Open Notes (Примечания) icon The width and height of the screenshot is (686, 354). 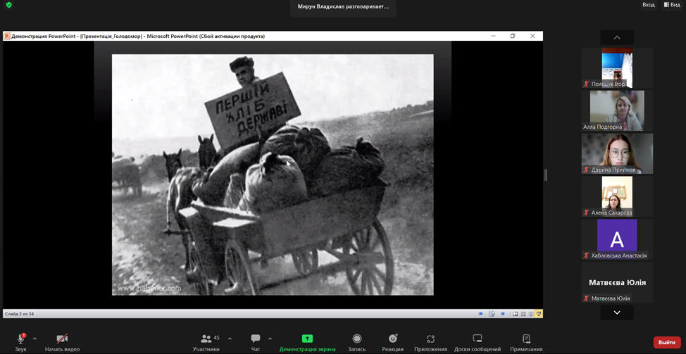526,339
